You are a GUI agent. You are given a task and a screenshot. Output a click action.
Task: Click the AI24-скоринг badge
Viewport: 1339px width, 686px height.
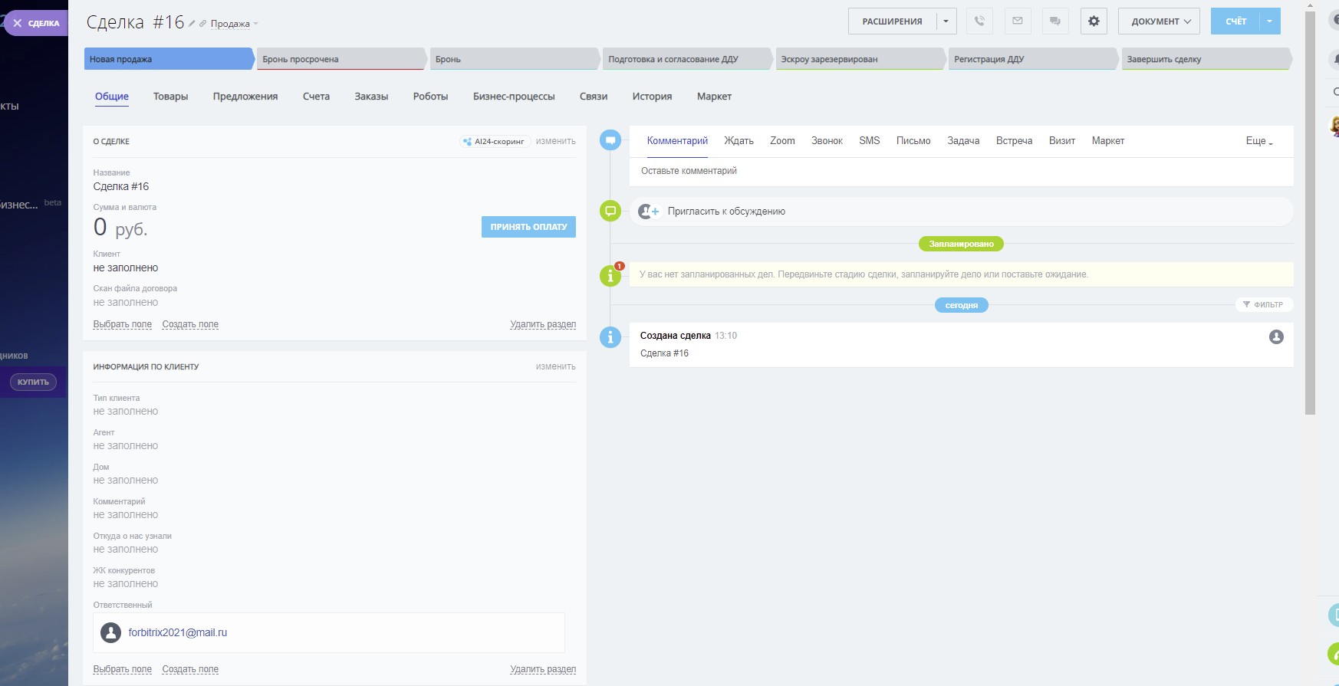pyautogui.click(x=495, y=141)
